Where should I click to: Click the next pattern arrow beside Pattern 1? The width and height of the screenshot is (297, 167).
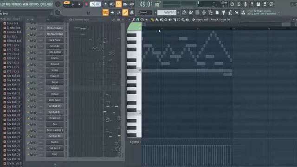[x=178, y=13]
